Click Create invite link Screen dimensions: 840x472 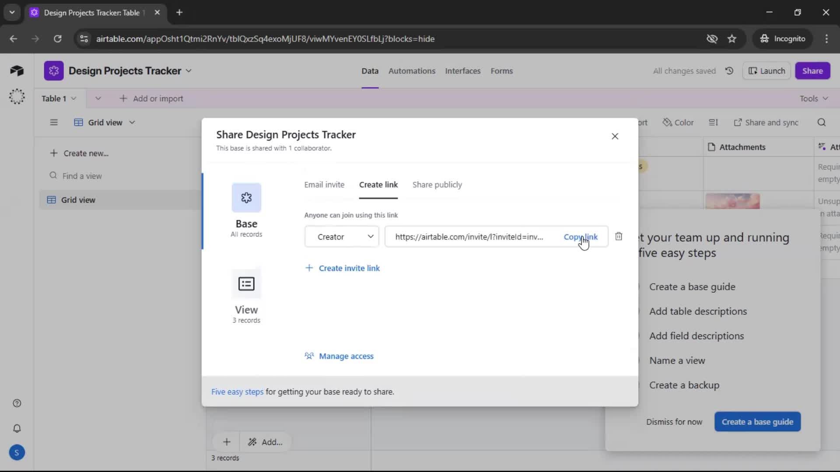click(342, 268)
